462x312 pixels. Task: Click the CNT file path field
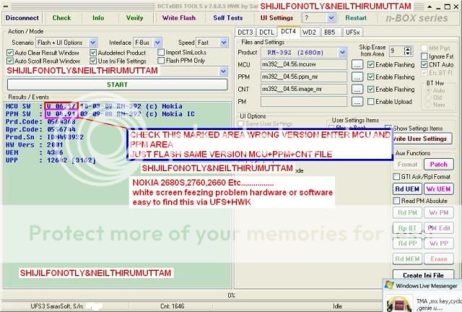click(x=304, y=89)
